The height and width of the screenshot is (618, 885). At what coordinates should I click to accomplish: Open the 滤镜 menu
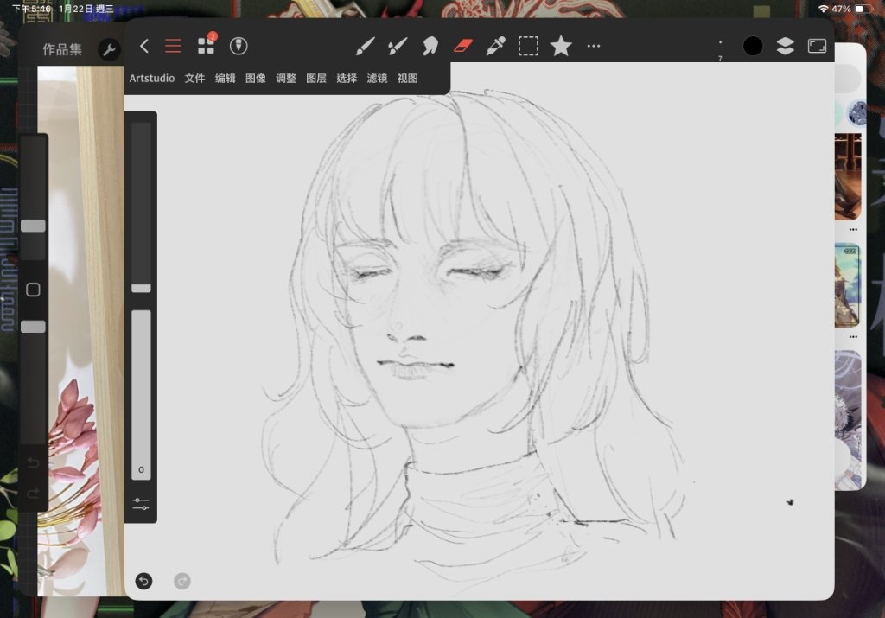coord(377,79)
